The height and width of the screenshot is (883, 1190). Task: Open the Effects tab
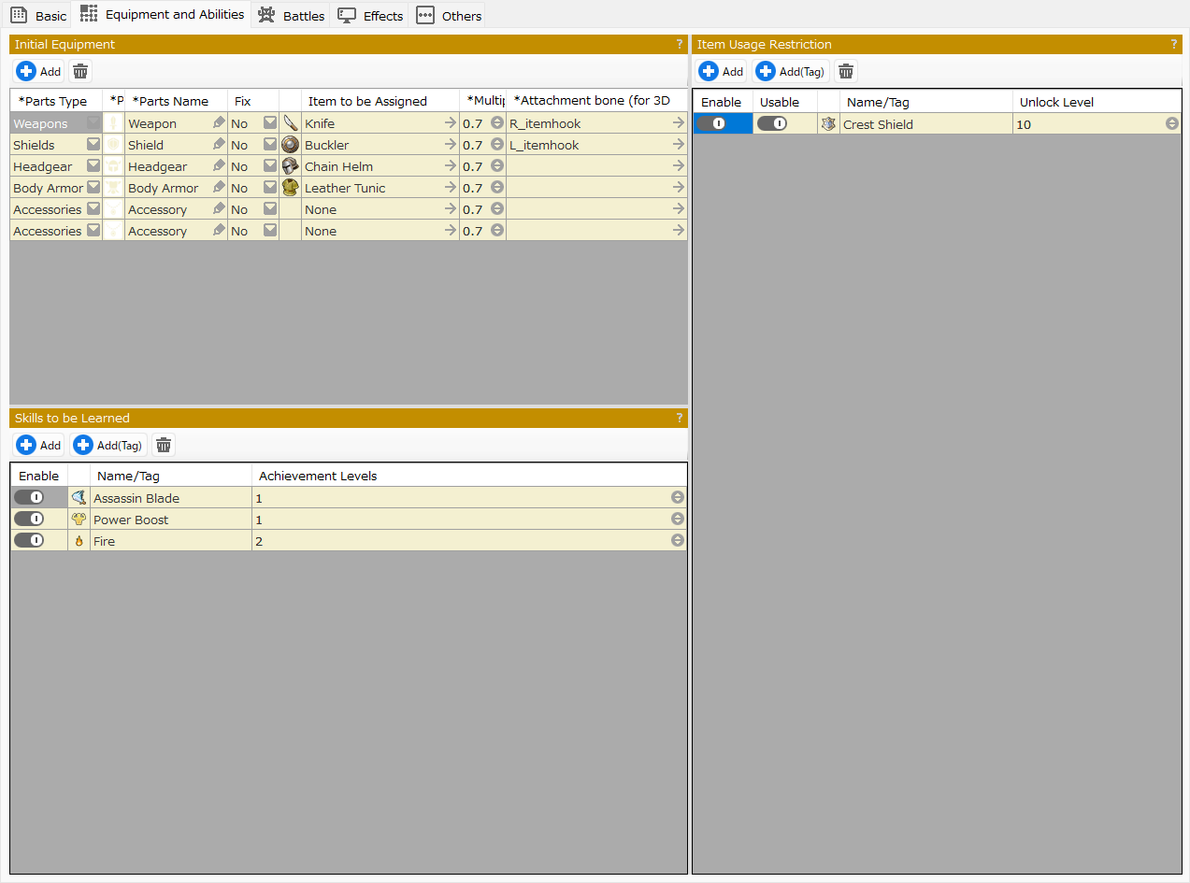371,16
